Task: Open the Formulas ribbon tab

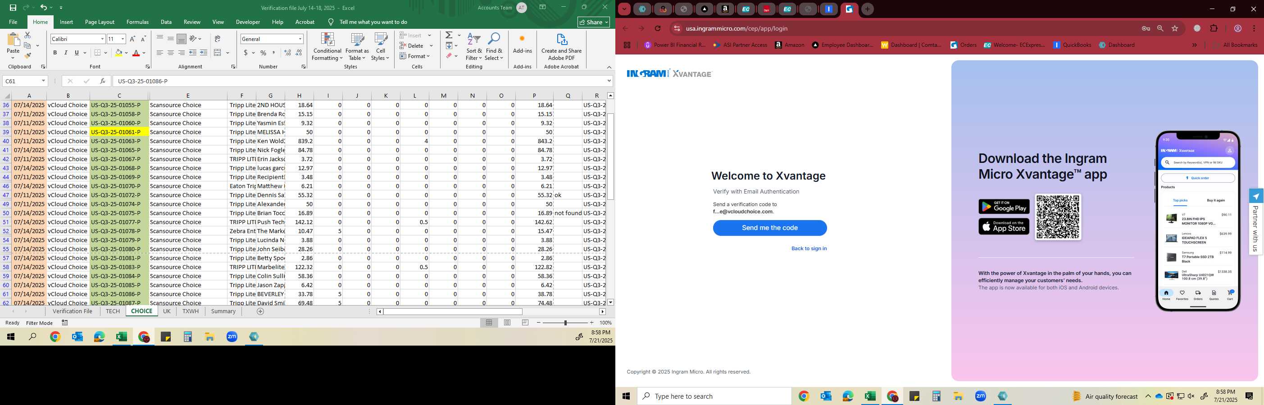Action: 137,22
